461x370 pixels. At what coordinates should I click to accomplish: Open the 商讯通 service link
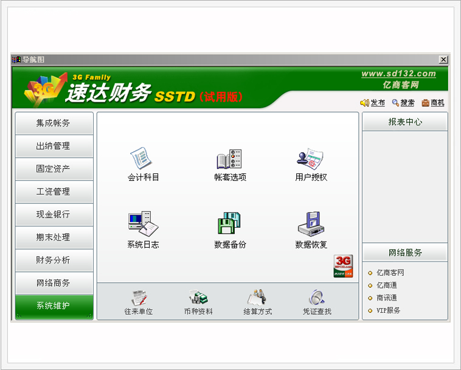pyautogui.click(x=387, y=298)
